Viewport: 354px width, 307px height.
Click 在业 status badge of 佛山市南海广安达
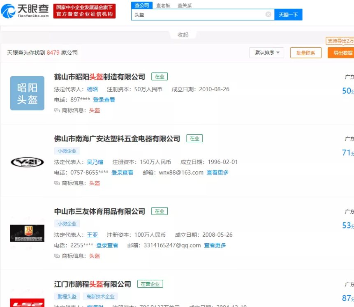(194, 138)
